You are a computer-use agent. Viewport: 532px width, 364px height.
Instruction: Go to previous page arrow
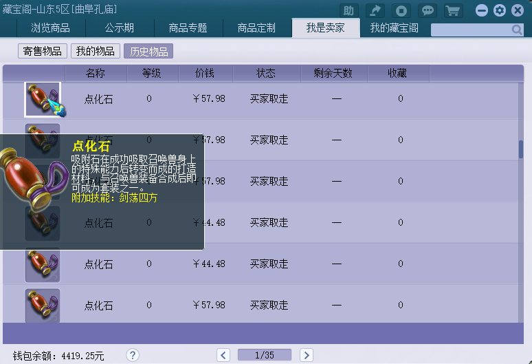click(x=223, y=355)
